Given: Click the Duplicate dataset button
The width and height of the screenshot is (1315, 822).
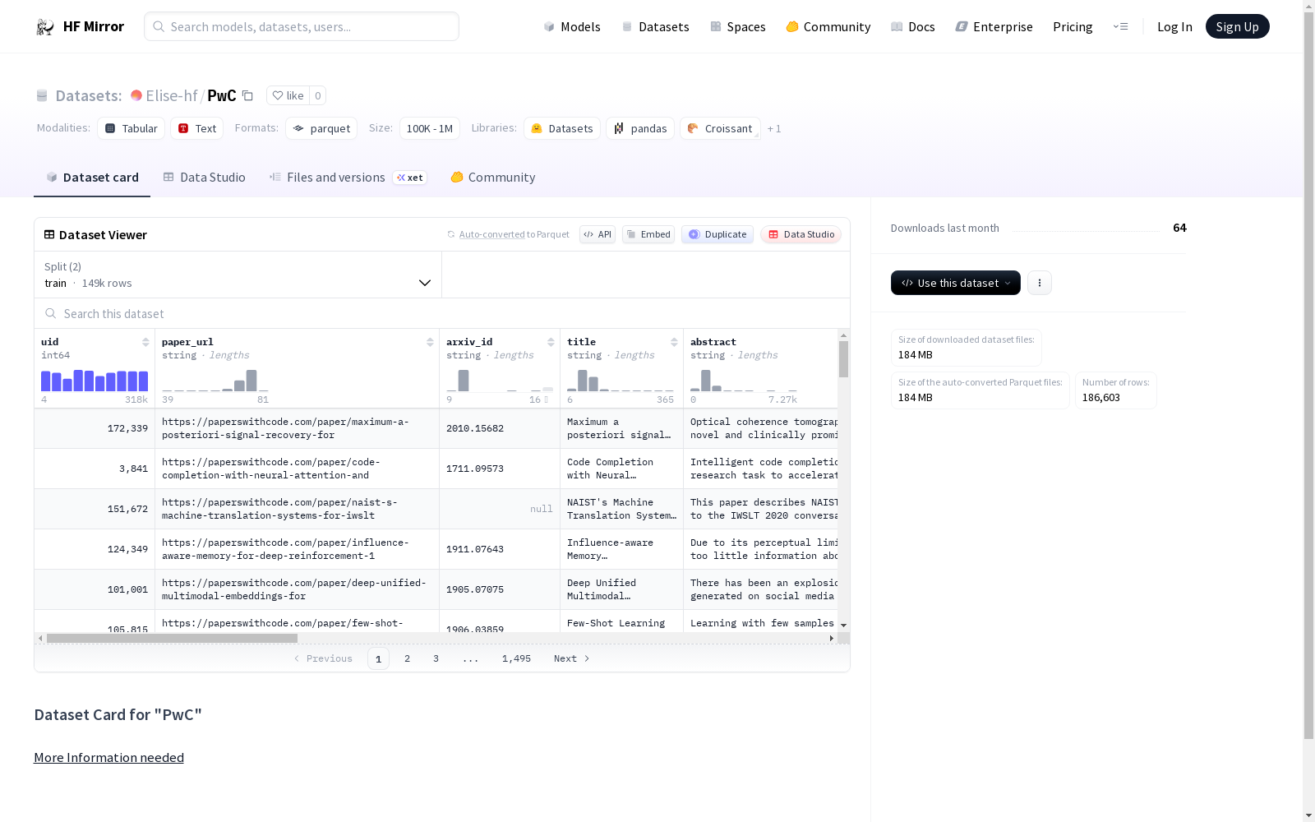Looking at the screenshot, I should click(717, 234).
